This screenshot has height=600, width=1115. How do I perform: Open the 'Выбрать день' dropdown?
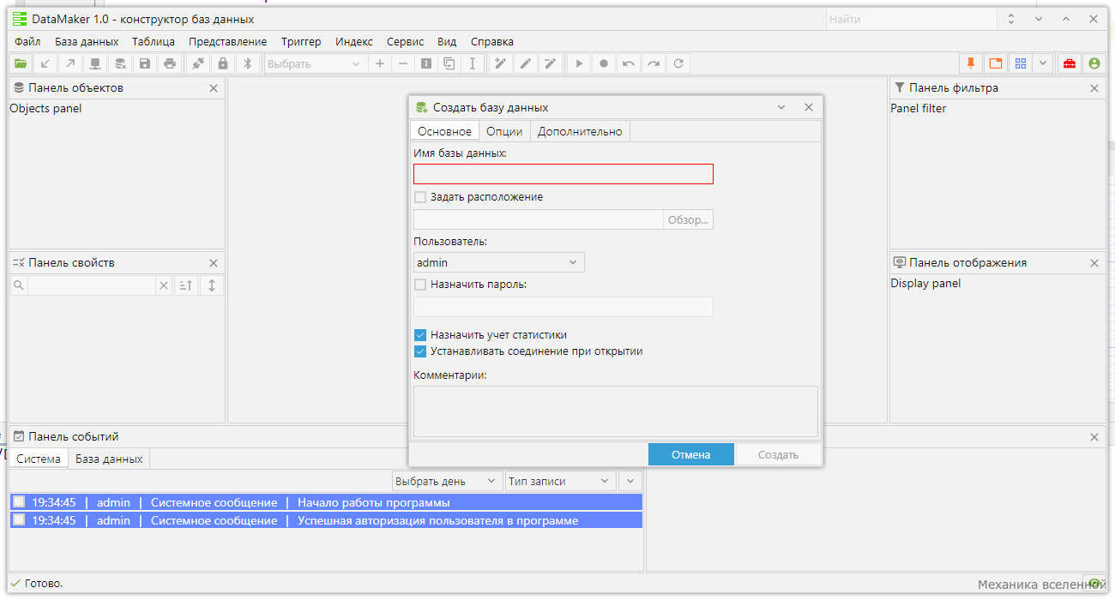click(448, 481)
